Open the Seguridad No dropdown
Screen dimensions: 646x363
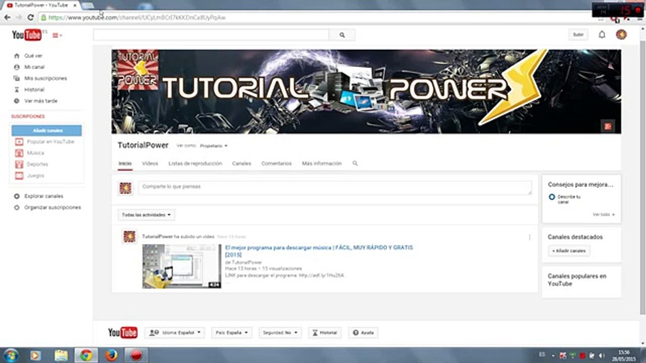pyautogui.click(x=280, y=333)
